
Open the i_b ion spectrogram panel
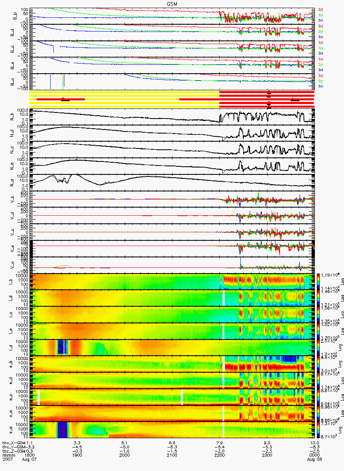pyautogui.click(x=172, y=282)
